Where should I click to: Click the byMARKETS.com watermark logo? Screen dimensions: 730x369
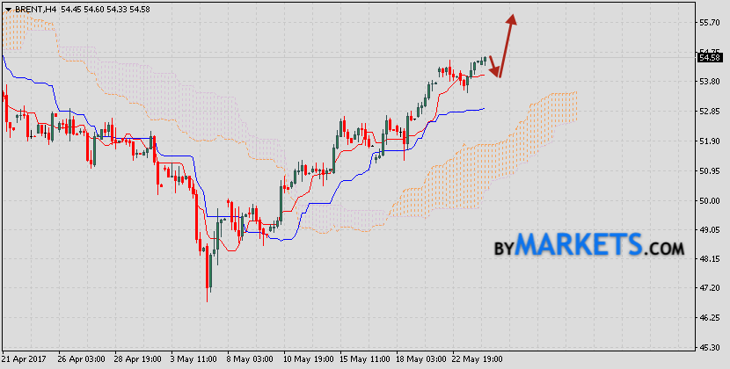point(587,246)
